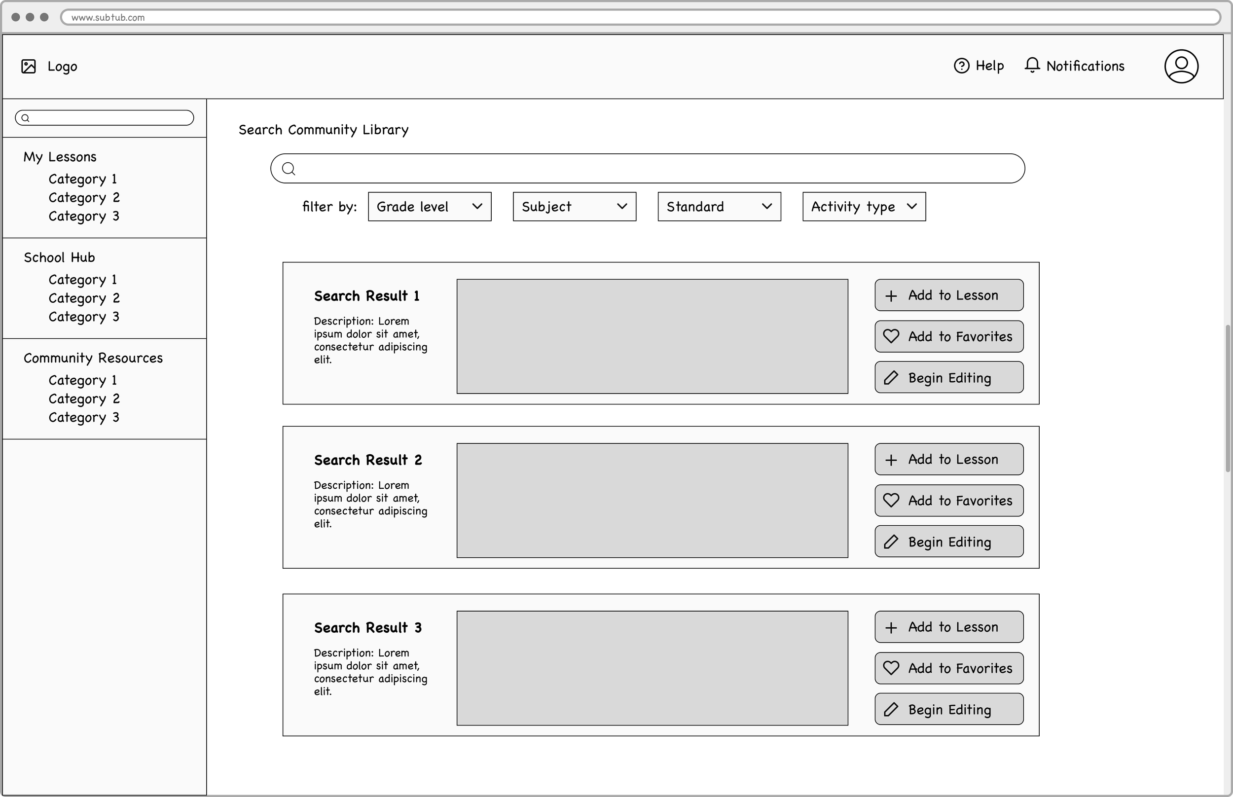1233x797 pixels.
Task: Click the Search Result 1 preview thumbnail
Action: pyautogui.click(x=652, y=336)
